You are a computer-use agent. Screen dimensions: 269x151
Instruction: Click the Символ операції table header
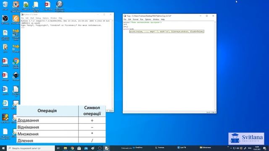pos(92,111)
